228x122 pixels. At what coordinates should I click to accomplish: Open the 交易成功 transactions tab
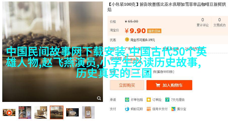coord(219,23)
